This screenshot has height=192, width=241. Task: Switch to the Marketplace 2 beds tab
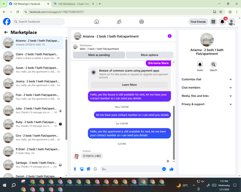(74, 4)
